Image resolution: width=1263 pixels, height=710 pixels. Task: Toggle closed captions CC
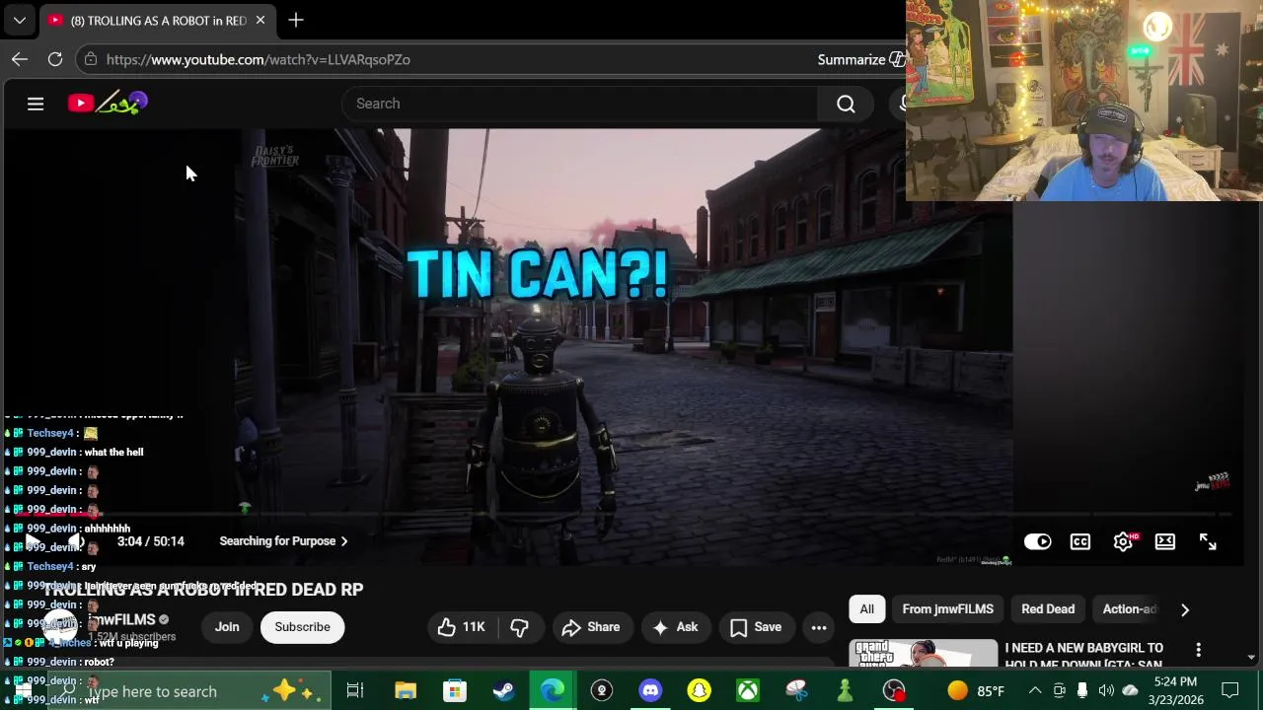[1080, 541]
